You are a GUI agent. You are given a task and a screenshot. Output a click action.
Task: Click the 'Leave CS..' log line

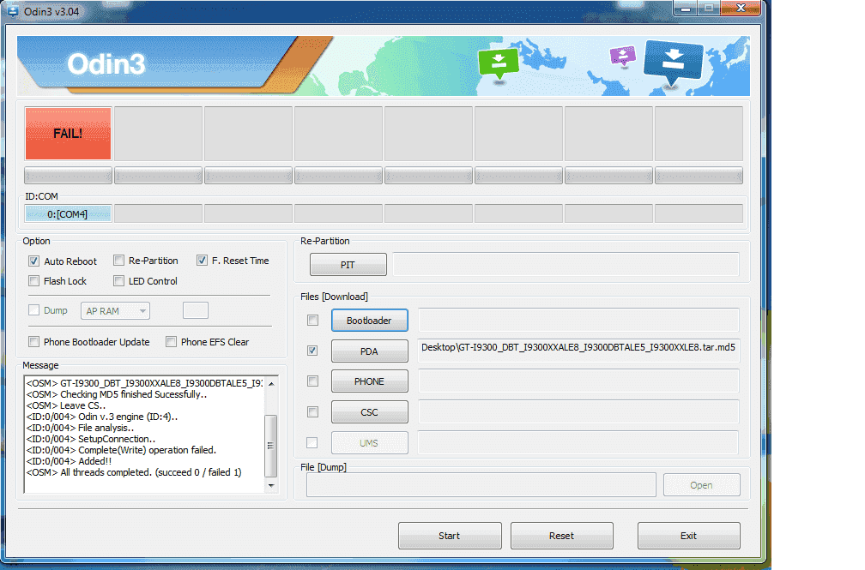click(65, 405)
